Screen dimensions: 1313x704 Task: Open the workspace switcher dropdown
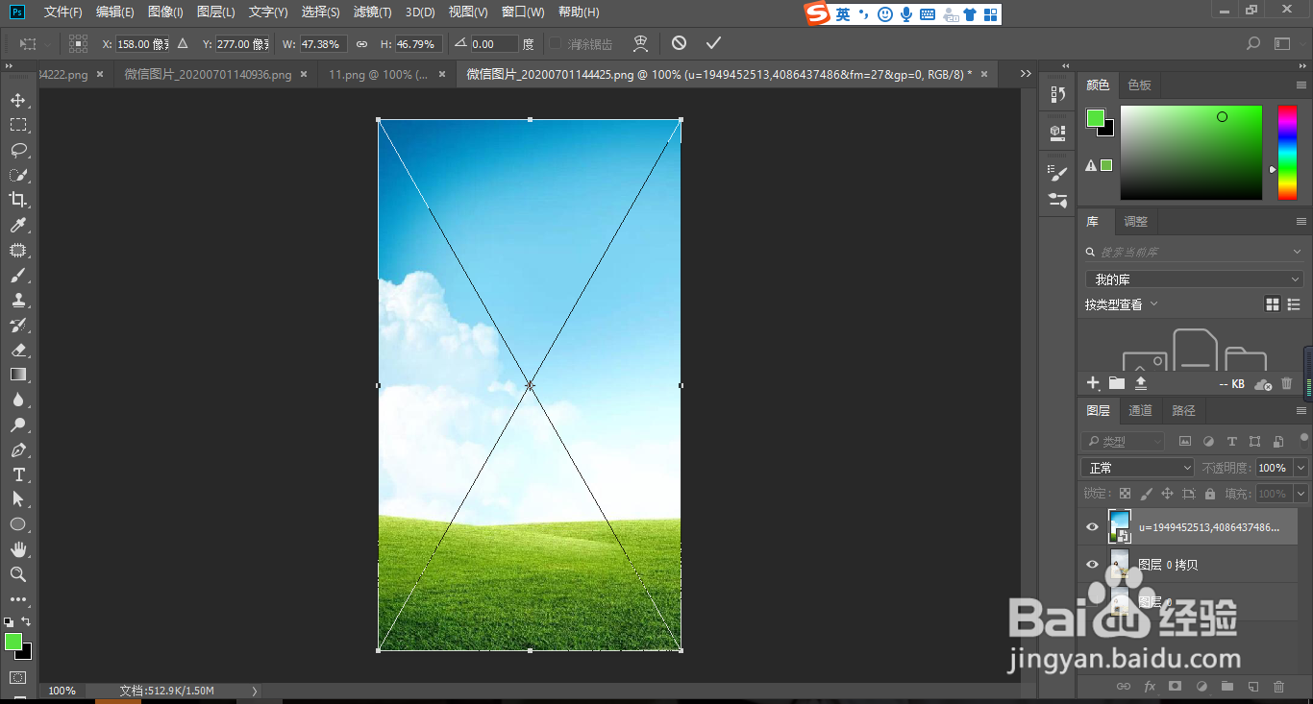(1286, 43)
